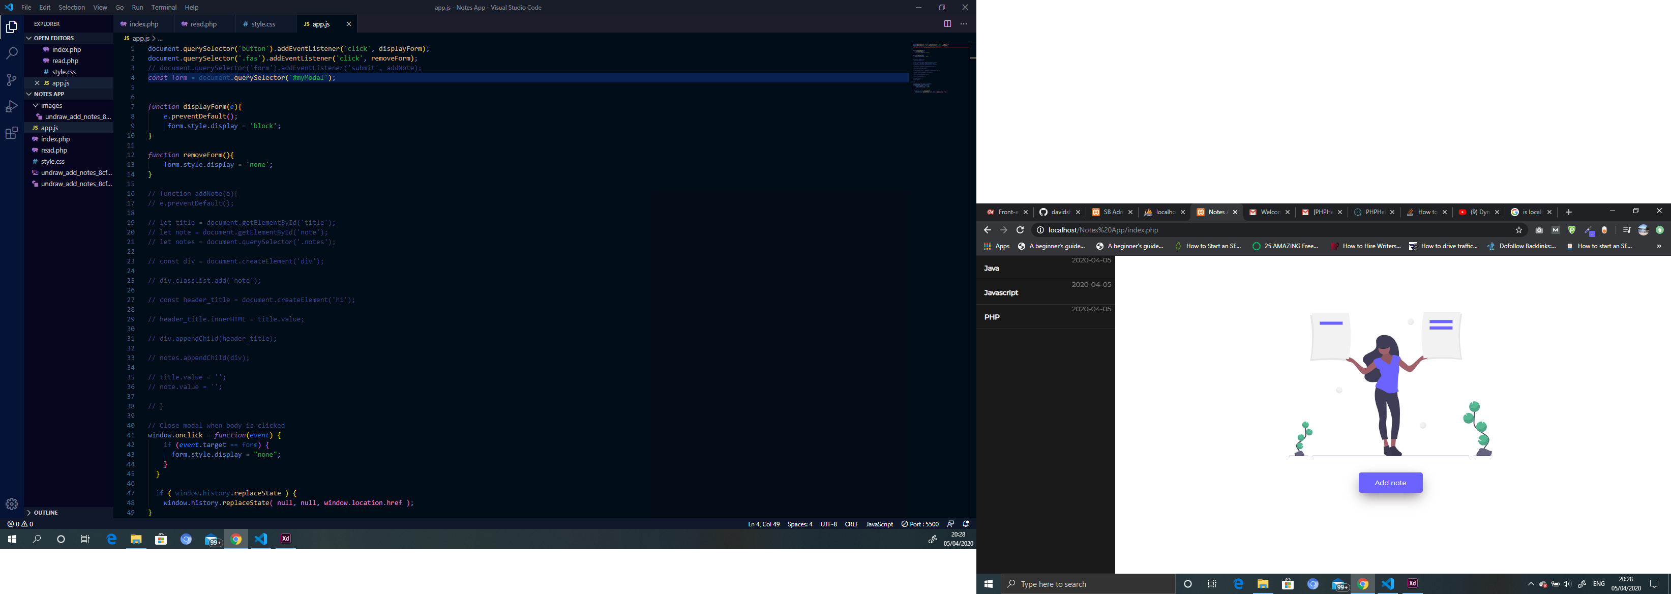Click the green shield extension icon in Chrome

click(1572, 230)
